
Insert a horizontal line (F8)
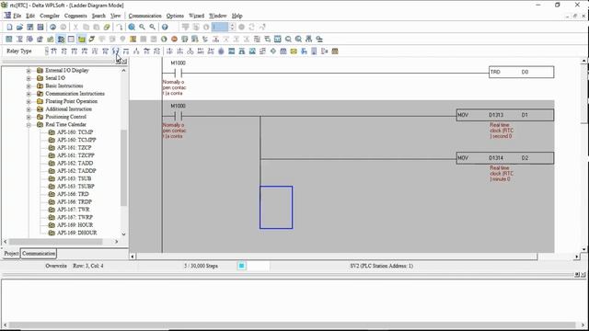(x=126, y=51)
